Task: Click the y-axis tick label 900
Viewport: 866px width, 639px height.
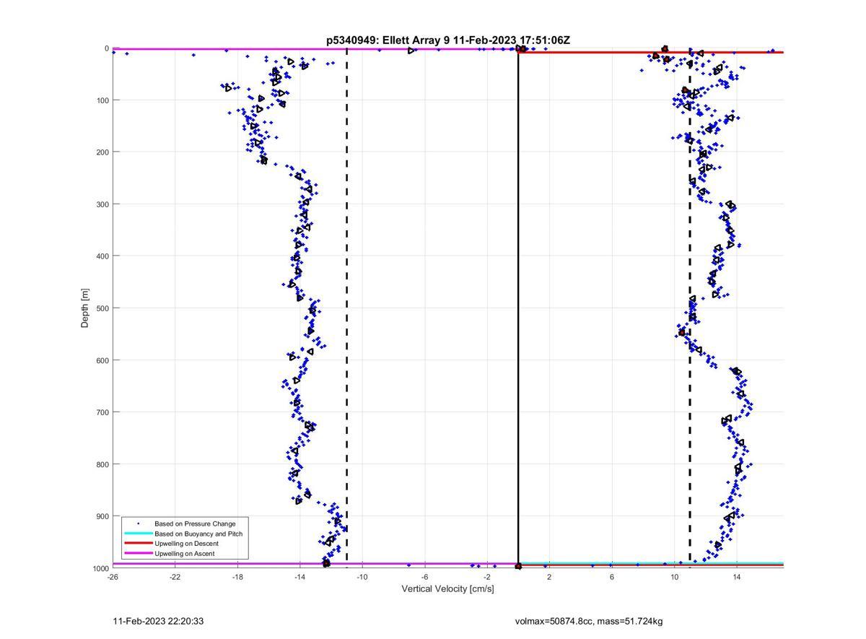Action: click(102, 516)
